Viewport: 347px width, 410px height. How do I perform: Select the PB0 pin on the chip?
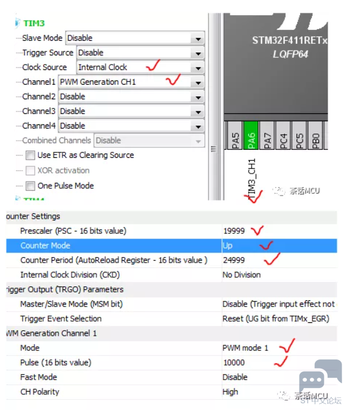pyautogui.click(x=315, y=135)
